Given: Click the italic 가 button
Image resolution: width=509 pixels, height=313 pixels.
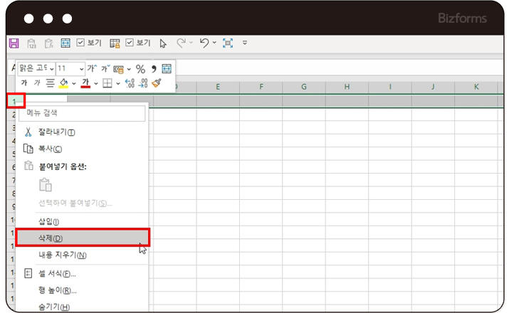Looking at the screenshot, I should (x=37, y=83).
